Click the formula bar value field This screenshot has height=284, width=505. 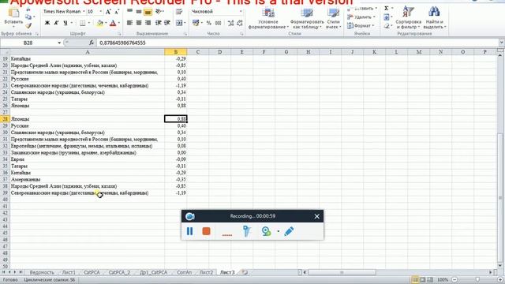point(297,43)
